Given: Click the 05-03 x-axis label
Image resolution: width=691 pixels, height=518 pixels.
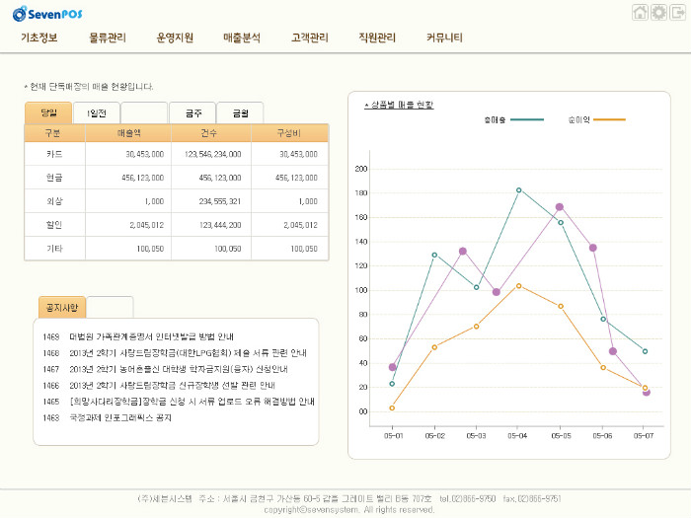Looking at the screenshot, I should [476, 436].
